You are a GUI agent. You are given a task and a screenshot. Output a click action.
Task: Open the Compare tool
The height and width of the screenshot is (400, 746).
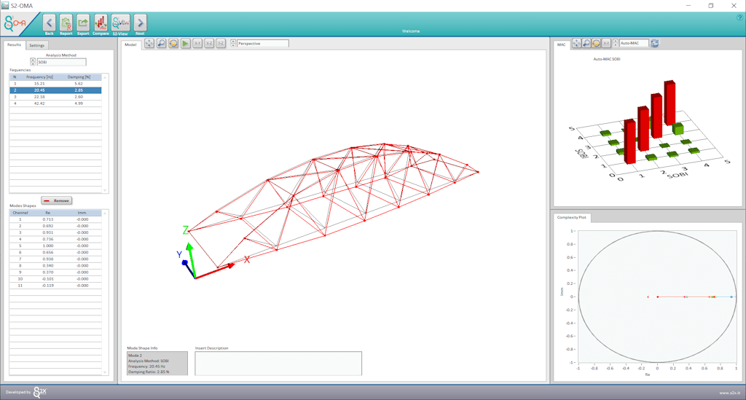101,23
